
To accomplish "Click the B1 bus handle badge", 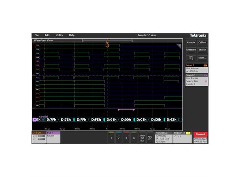I will point(34,119).
